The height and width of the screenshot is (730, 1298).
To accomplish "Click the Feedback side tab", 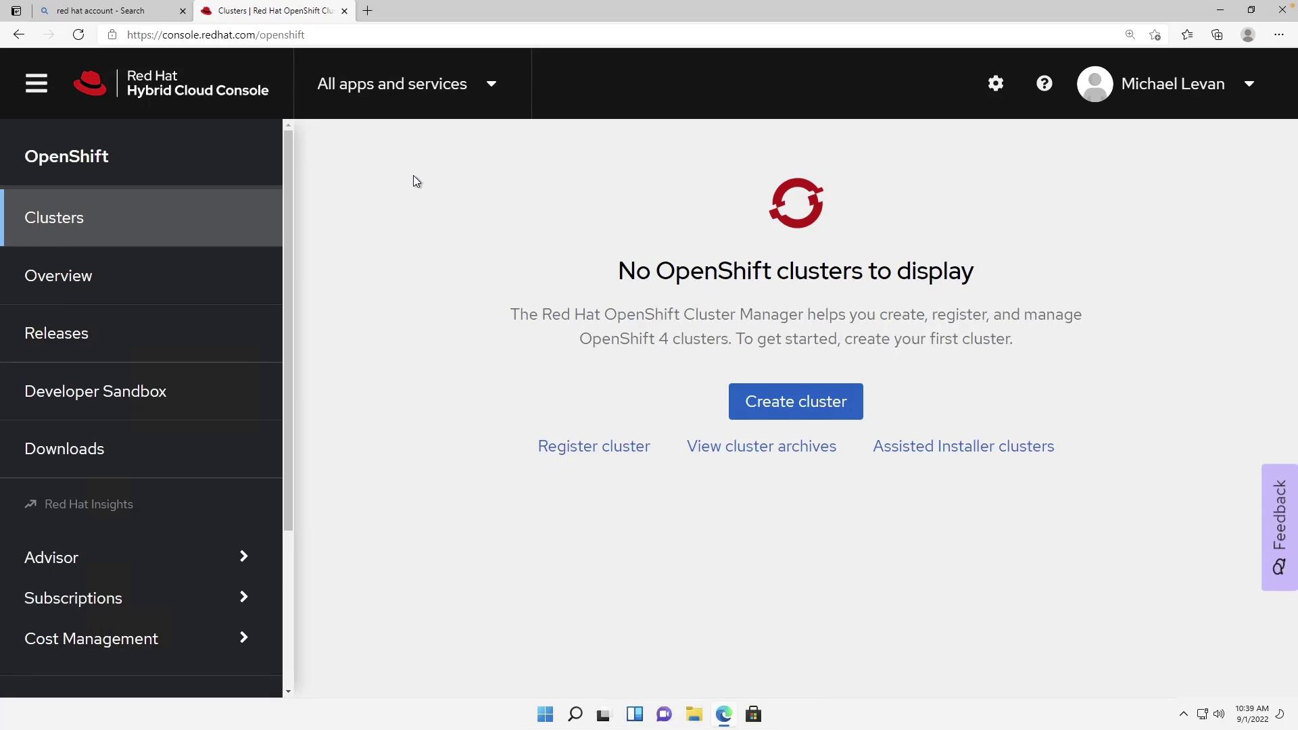I will pyautogui.click(x=1279, y=527).
